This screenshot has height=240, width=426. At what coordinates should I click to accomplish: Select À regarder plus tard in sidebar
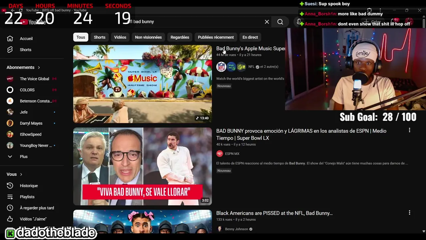37,208
